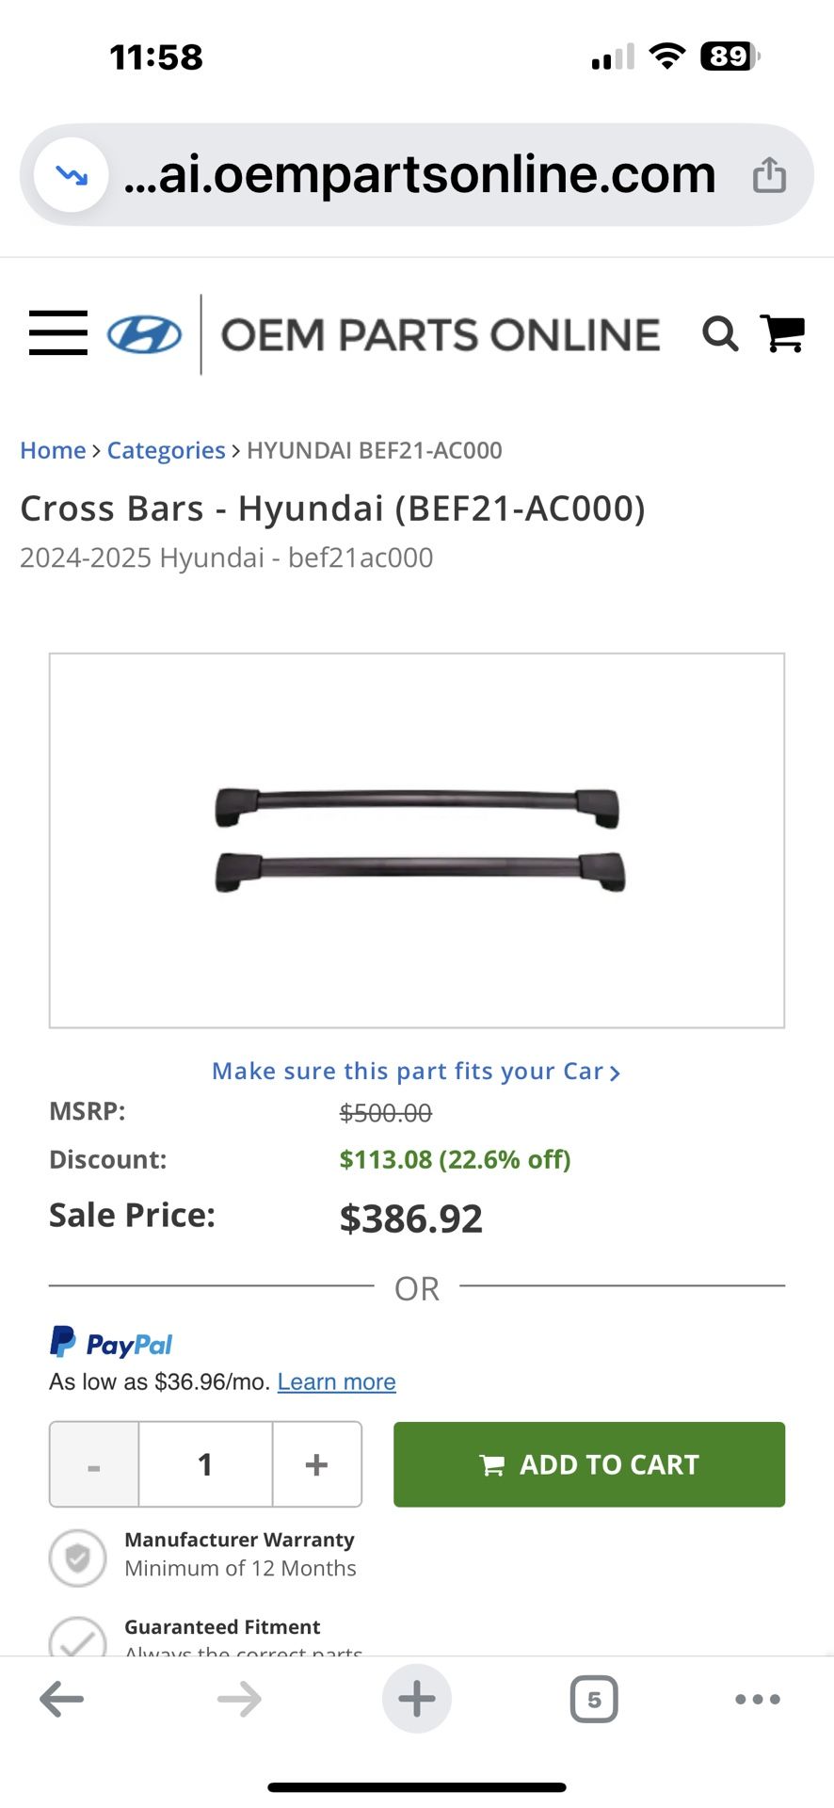The image size is (834, 1808).
Task: Increase quantity with plus button
Action: pos(317,1465)
